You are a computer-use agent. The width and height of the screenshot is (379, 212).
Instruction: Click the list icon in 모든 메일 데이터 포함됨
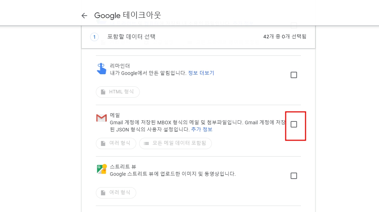coord(146,143)
